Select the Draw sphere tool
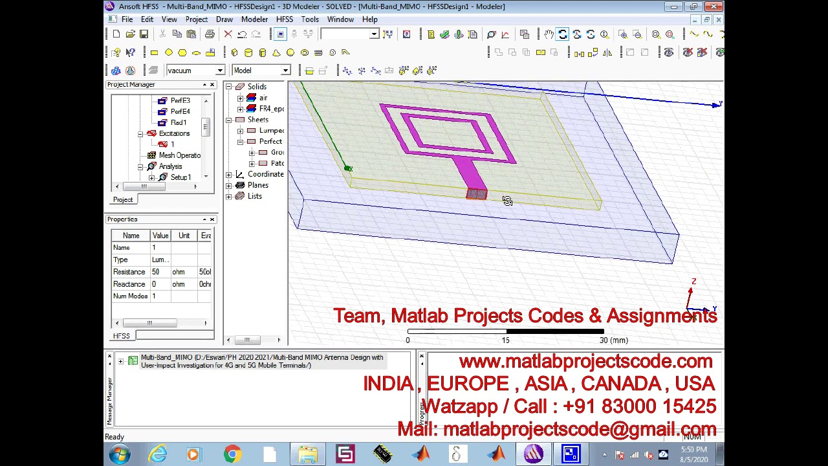Image resolution: width=828 pixels, height=466 pixels. coord(290,52)
